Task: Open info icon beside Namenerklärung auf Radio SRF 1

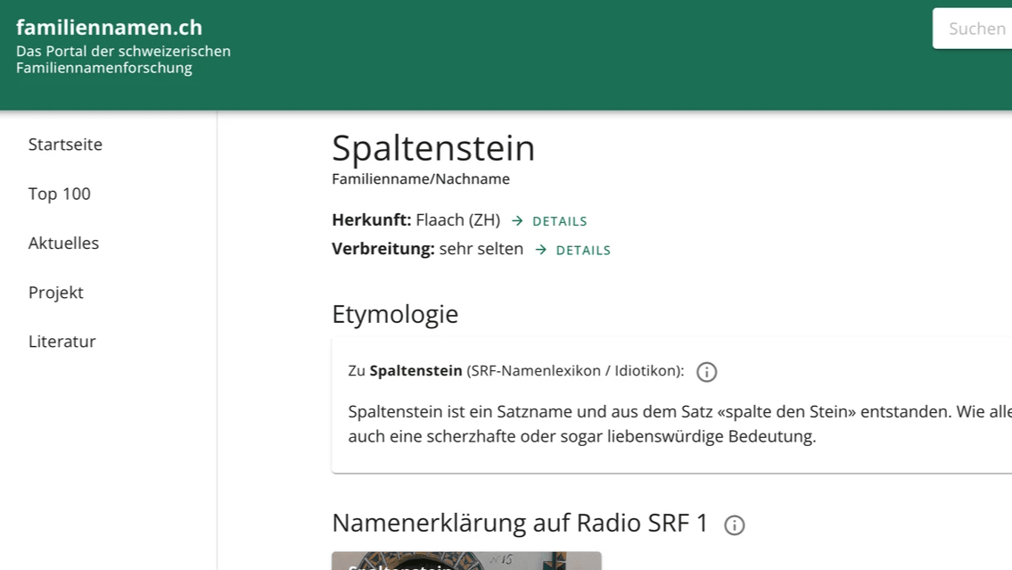Action: (735, 525)
